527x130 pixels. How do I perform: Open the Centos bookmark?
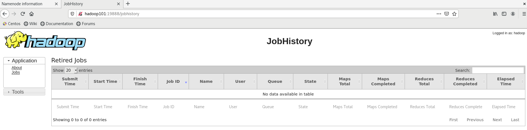pos(12,24)
